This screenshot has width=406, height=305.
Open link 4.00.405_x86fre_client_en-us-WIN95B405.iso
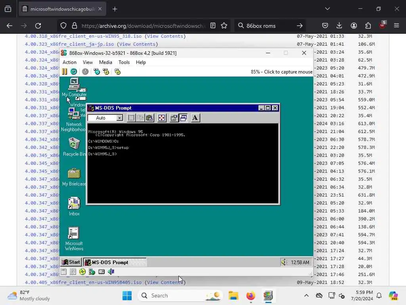point(83,282)
